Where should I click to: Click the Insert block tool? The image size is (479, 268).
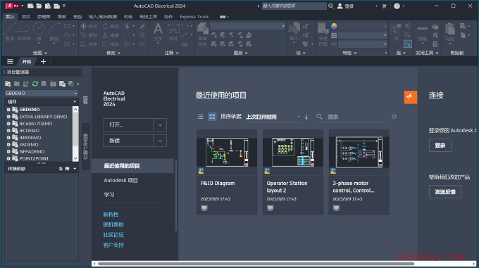[x=294, y=32]
